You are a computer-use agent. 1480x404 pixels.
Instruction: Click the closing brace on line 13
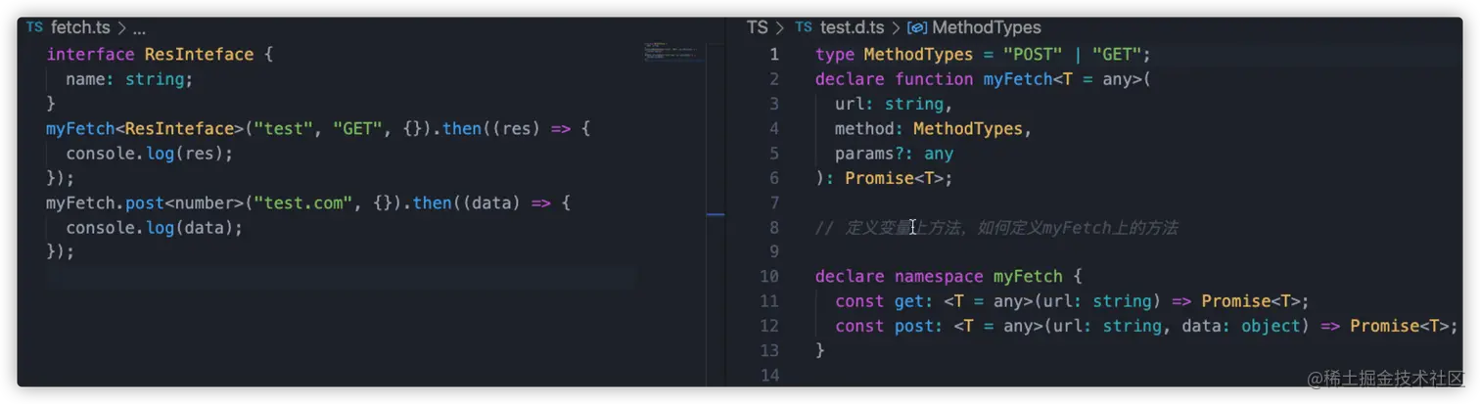(x=820, y=350)
